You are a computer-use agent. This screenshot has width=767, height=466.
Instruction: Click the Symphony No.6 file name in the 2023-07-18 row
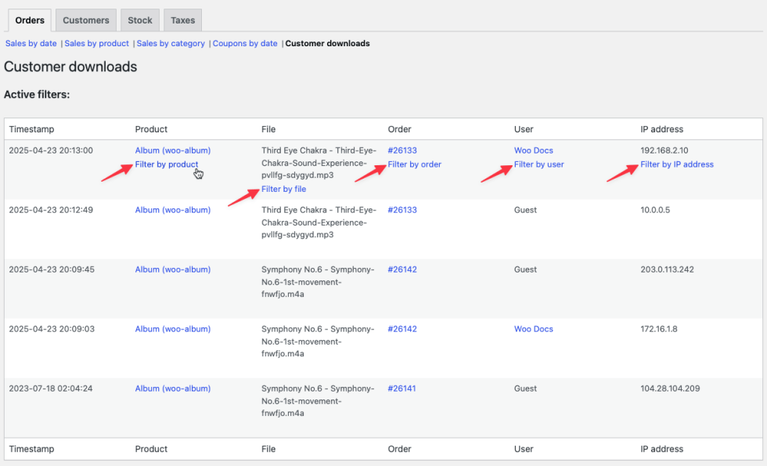(x=318, y=401)
